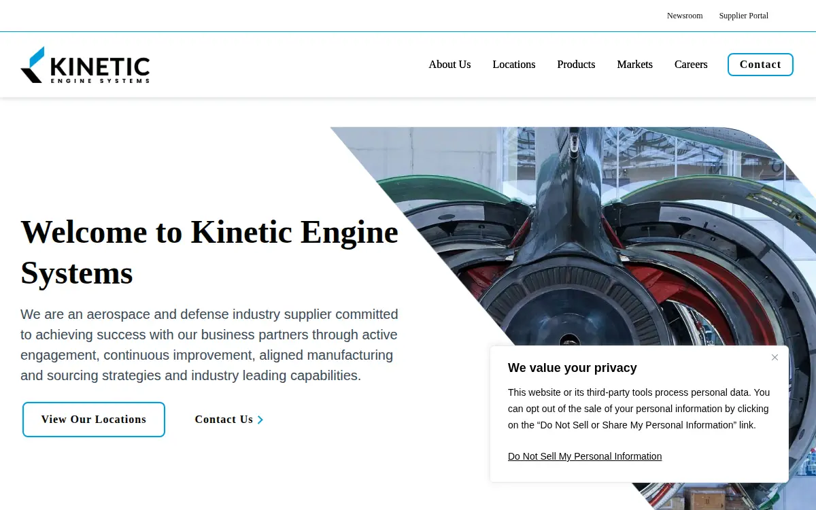This screenshot has width=816, height=510.
Task: Click the aerospace and defense supplier paragraph
Action: click(209, 345)
